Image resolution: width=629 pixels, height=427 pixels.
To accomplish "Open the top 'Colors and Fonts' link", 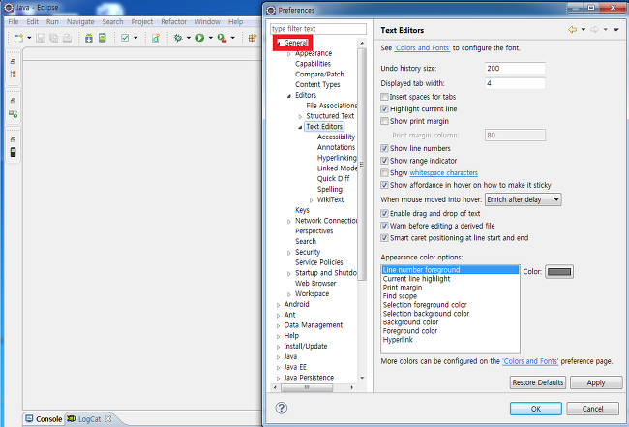I will point(423,47).
